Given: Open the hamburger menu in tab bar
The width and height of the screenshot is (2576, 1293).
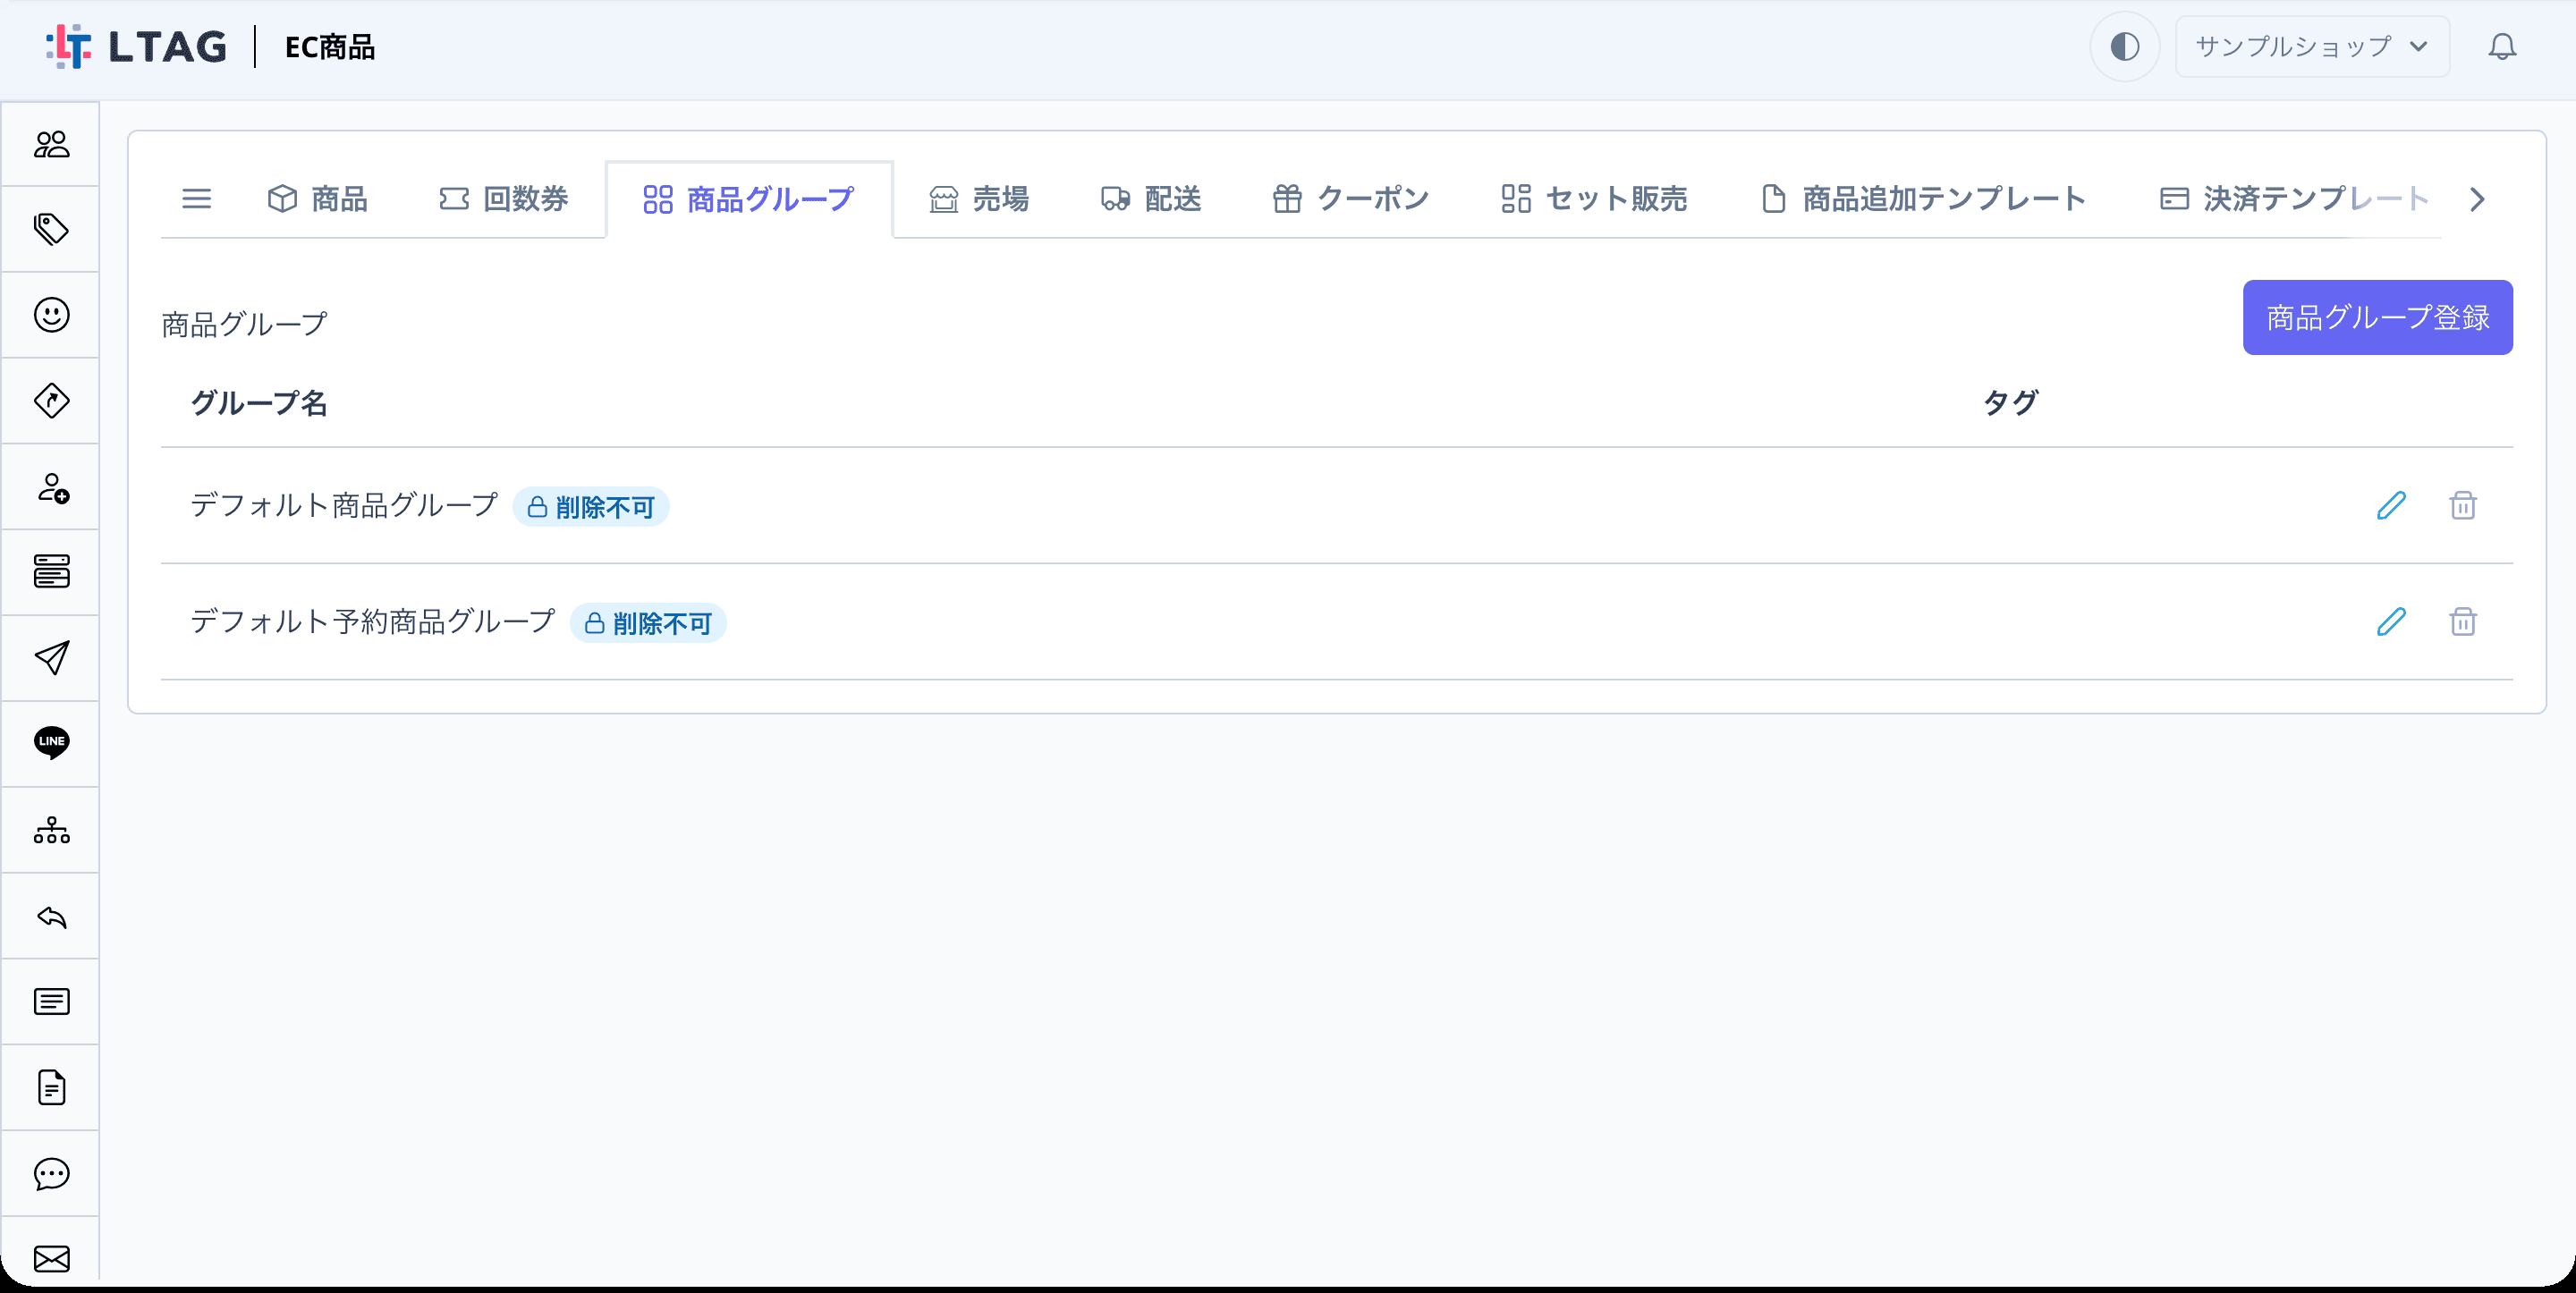Looking at the screenshot, I should coord(196,199).
